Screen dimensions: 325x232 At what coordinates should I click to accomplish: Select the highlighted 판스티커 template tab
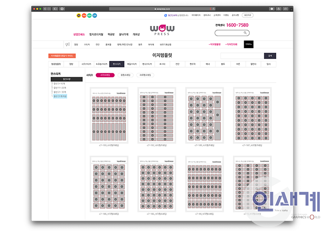117,64
